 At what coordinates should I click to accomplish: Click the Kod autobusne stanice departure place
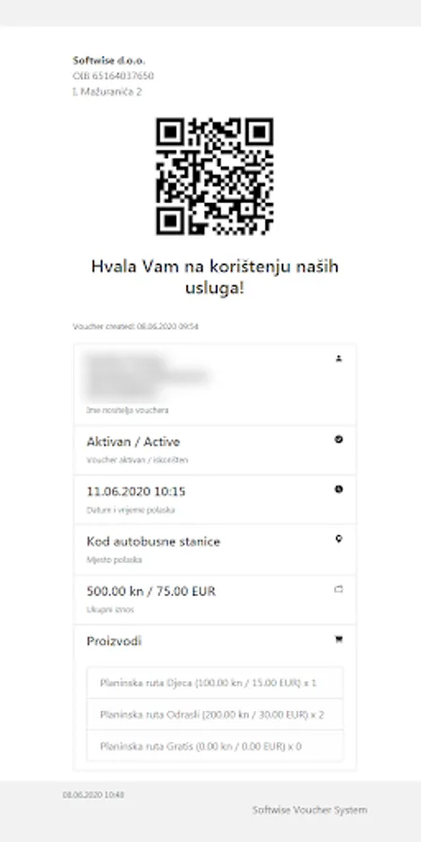coord(153,542)
